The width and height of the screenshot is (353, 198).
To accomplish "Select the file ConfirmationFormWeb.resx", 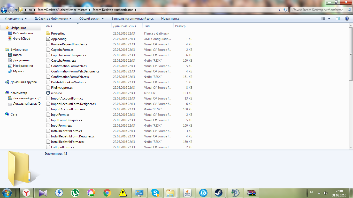I will point(70,77).
